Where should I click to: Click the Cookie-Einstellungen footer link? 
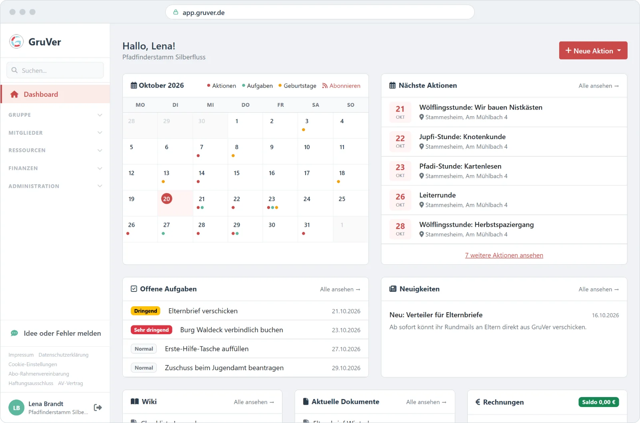[x=33, y=364]
